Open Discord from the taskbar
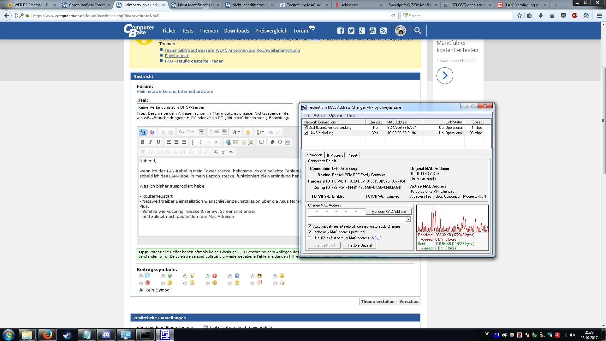This screenshot has height=341, width=606. tap(106, 335)
